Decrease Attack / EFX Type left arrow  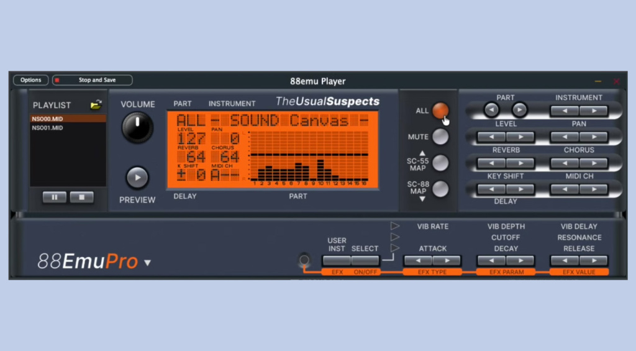click(418, 260)
